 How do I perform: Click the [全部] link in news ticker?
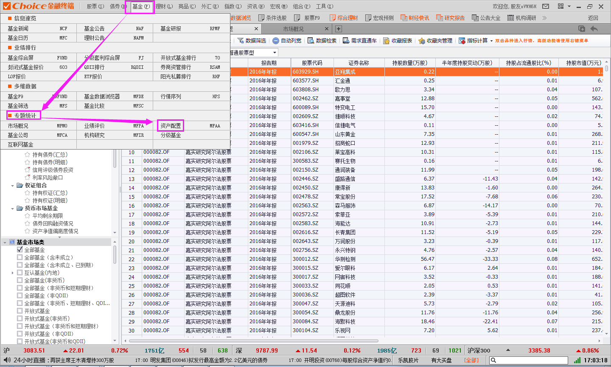[471, 360]
